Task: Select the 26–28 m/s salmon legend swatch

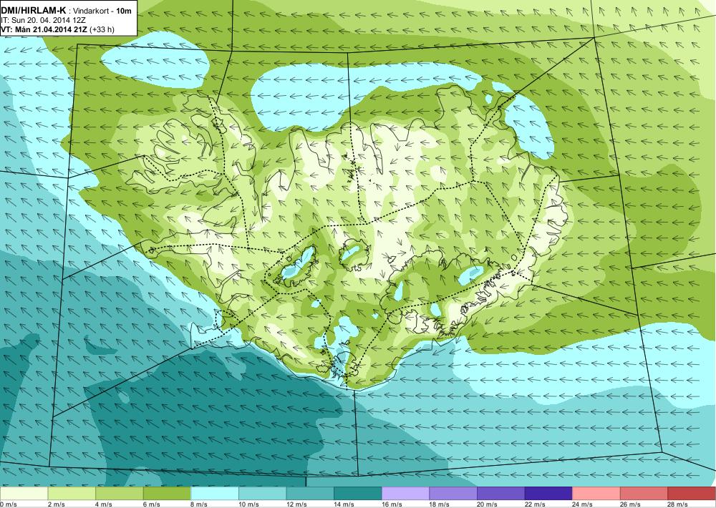Action: tap(644, 494)
